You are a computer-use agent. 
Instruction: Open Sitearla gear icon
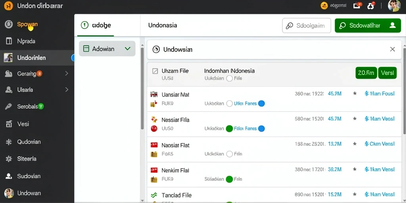click(x=9, y=159)
